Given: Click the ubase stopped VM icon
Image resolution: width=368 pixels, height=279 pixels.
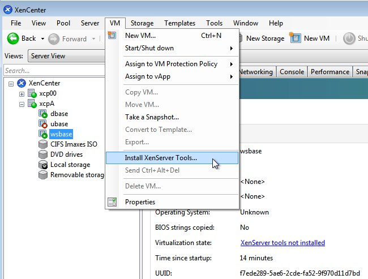Looking at the screenshot, I should coord(43,124).
